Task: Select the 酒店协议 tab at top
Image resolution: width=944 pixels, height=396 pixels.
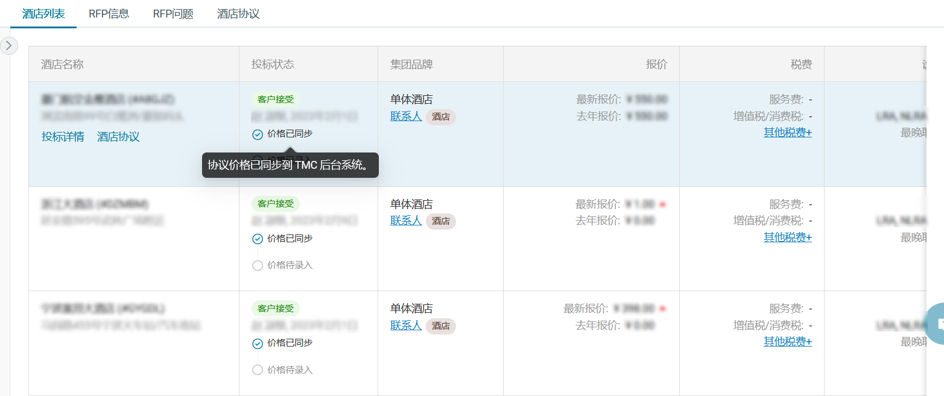Action: point(238,13)
